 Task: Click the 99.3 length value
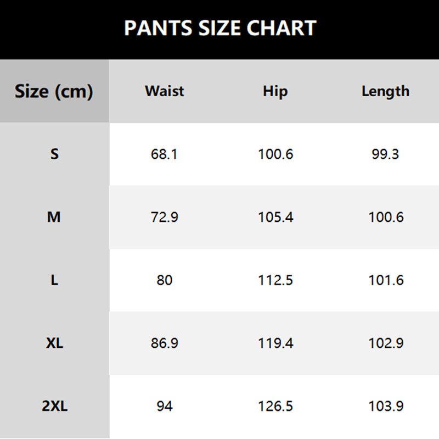tap(385, 154)
